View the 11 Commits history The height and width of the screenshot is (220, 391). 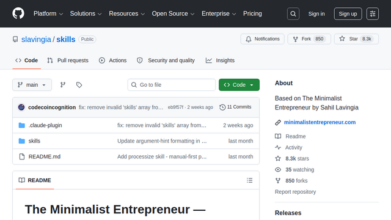tap(235, 107)
